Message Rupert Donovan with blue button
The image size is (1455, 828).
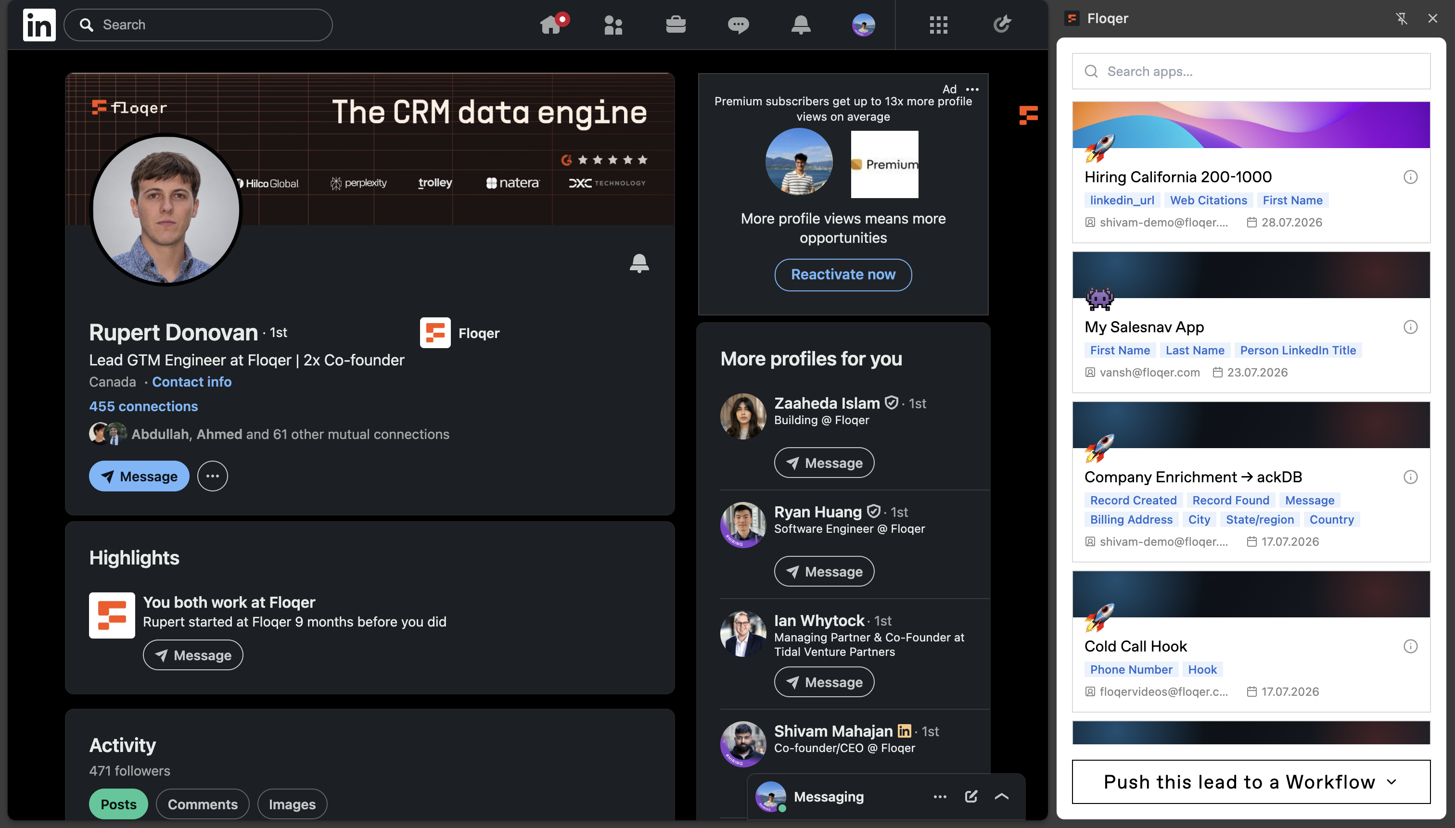coord(139,476)
